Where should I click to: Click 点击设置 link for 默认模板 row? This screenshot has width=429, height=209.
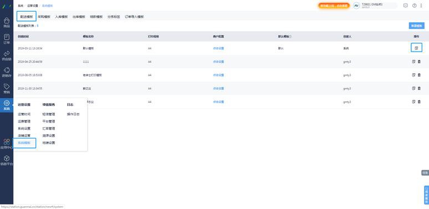pyautogui.click(x=218, y=48)
